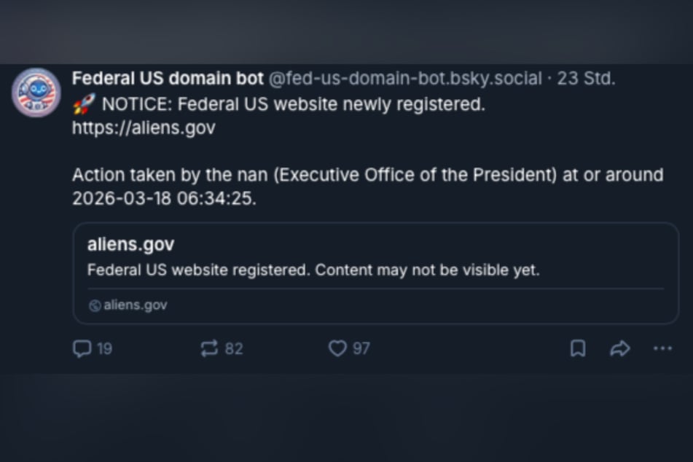
Task: Open the aliens.gov embedded preview card
Action: pyautogui.click(x=373, y=271)
